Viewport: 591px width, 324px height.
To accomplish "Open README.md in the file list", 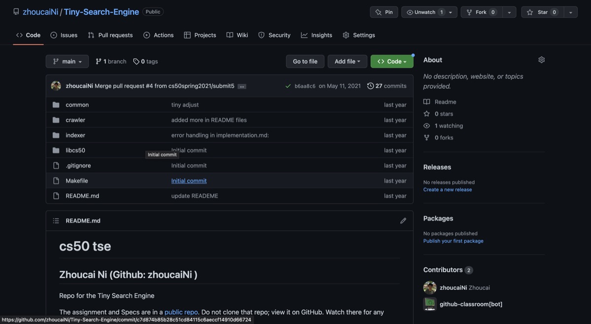I will pyautogui.click(x=82, y=196).
